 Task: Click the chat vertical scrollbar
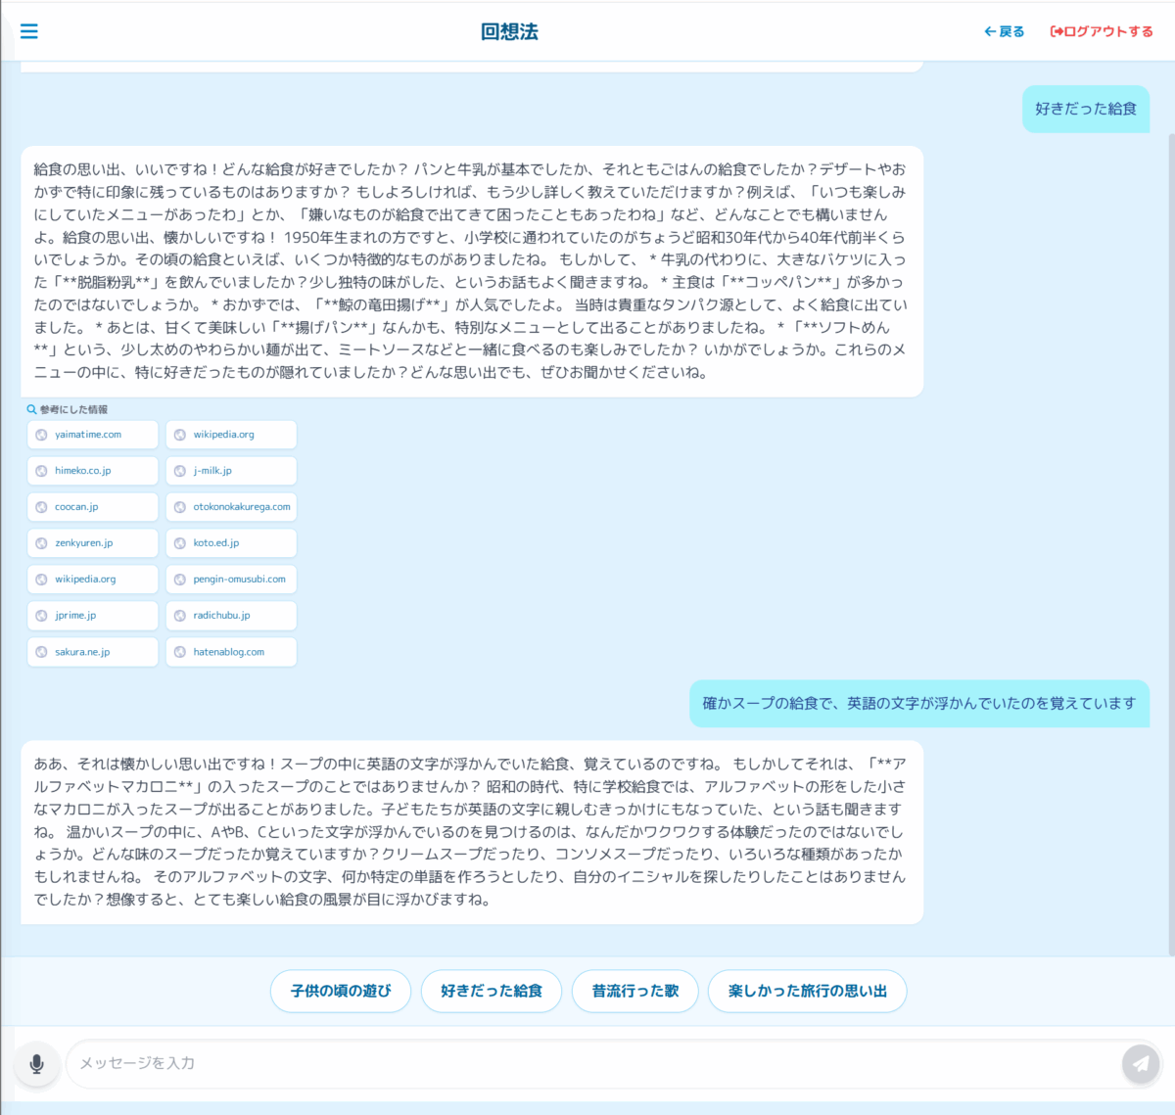point(1171,538)
